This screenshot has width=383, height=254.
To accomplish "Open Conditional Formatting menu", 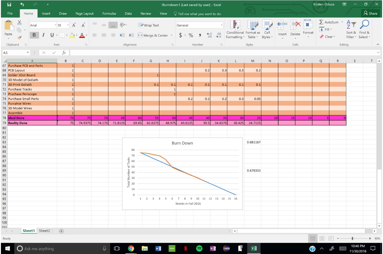I will pos(235,30).
